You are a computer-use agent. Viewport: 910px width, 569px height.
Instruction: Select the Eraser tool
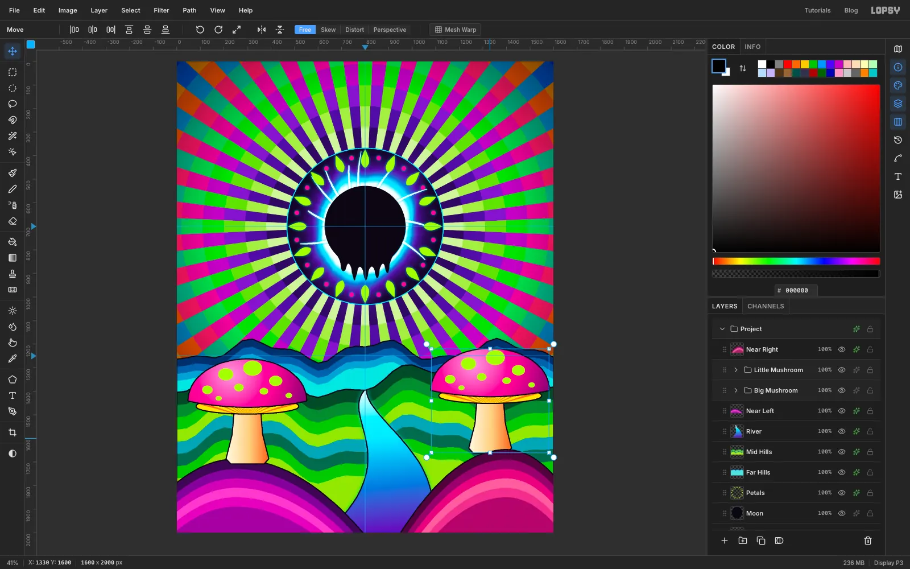pyautogui.click(x=13, y=221)
